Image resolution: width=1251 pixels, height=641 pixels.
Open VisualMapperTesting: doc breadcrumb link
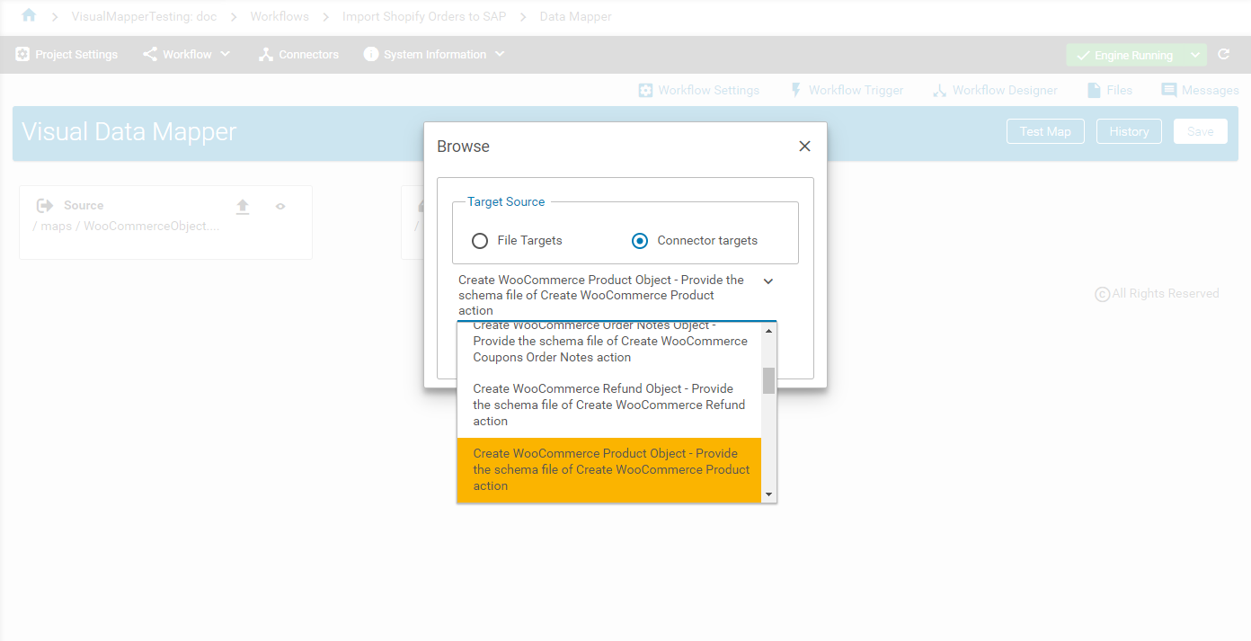point(144,16)
